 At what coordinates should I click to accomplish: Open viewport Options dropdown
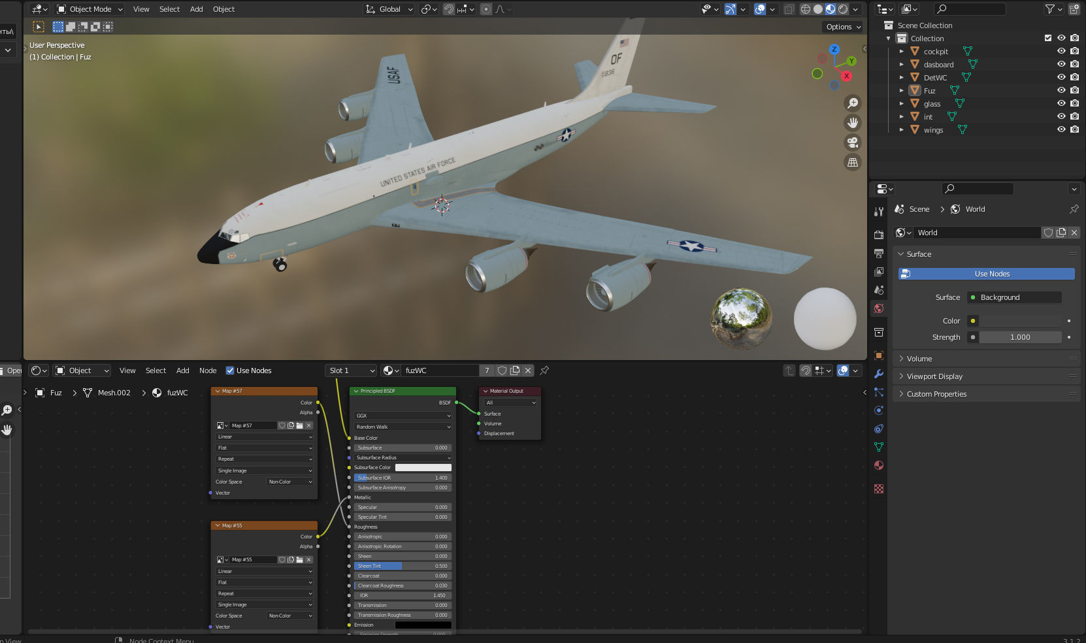pyautogui.click(x=843, y=27)
